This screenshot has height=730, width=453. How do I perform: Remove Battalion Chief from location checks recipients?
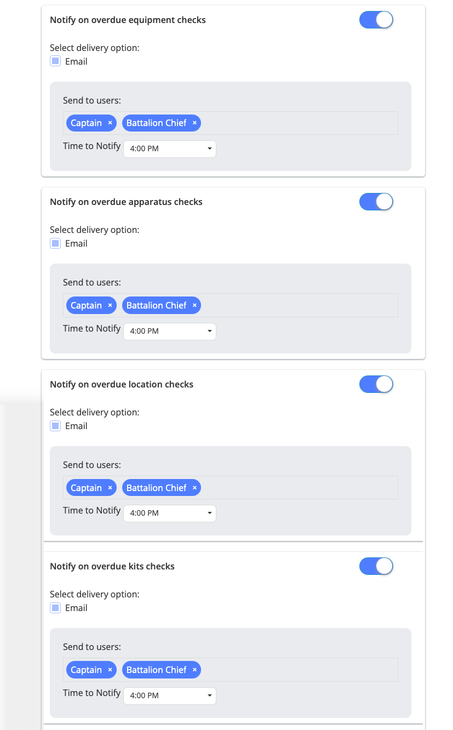(x=194, y=488)
